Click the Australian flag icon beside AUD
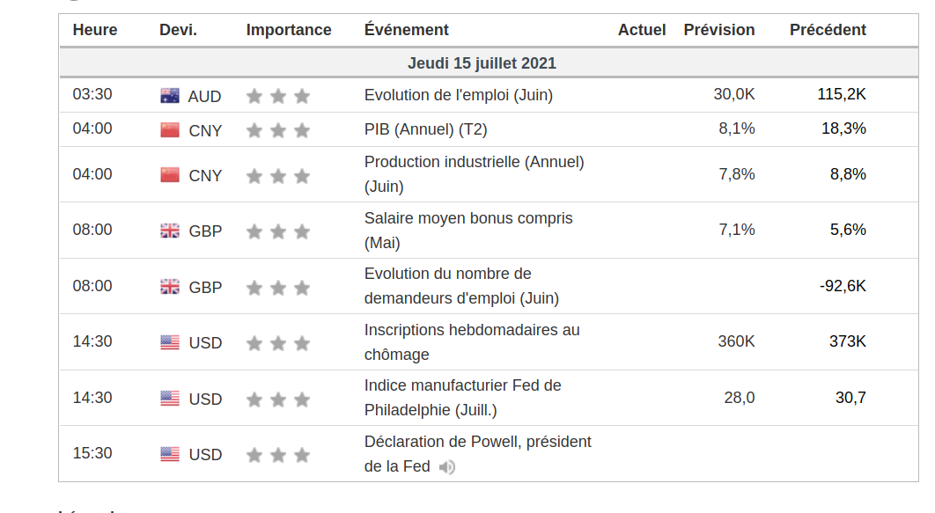 click(170, 96)
